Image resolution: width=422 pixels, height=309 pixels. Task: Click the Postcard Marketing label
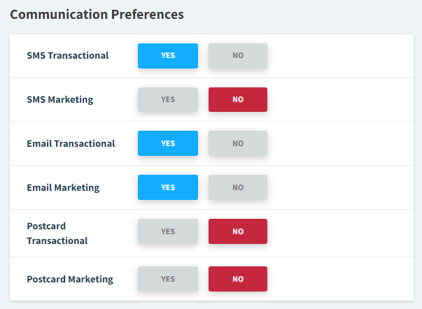point(70,279)
